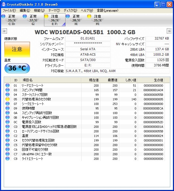
Task: Click the CrystalDiskInfo title bar app icon
Action: pos(4,4)
